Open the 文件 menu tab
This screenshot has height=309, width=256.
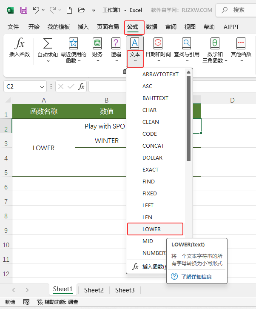pyautogui.click(x=13, y=27)
